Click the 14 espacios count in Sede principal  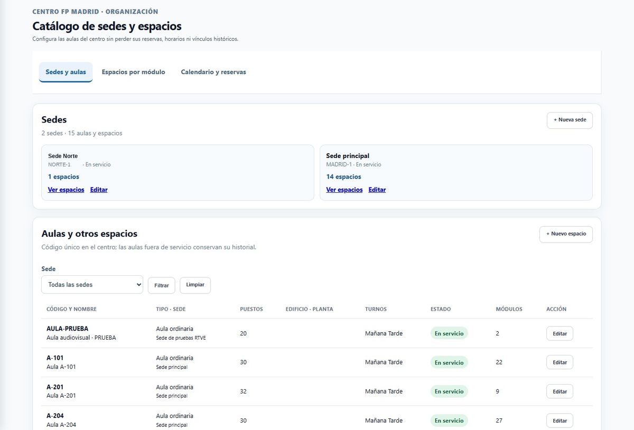pyautogui.click(x=344, y=177)
